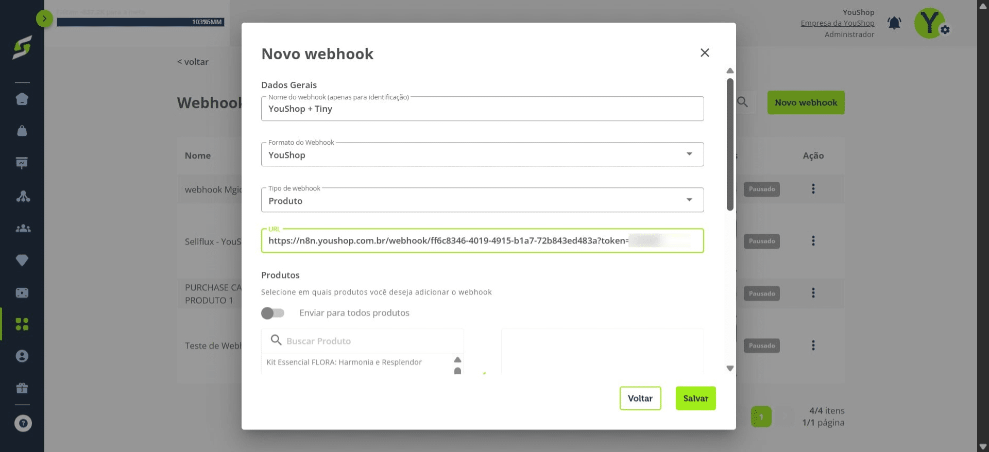The image size is (989, 452).
Task: Open the Empresa da YouShop link
Action: [837, 23]
